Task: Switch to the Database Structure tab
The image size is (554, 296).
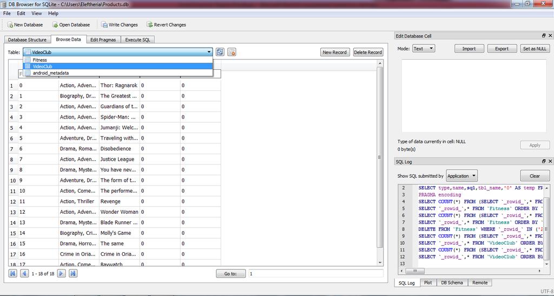Action: 27,40
